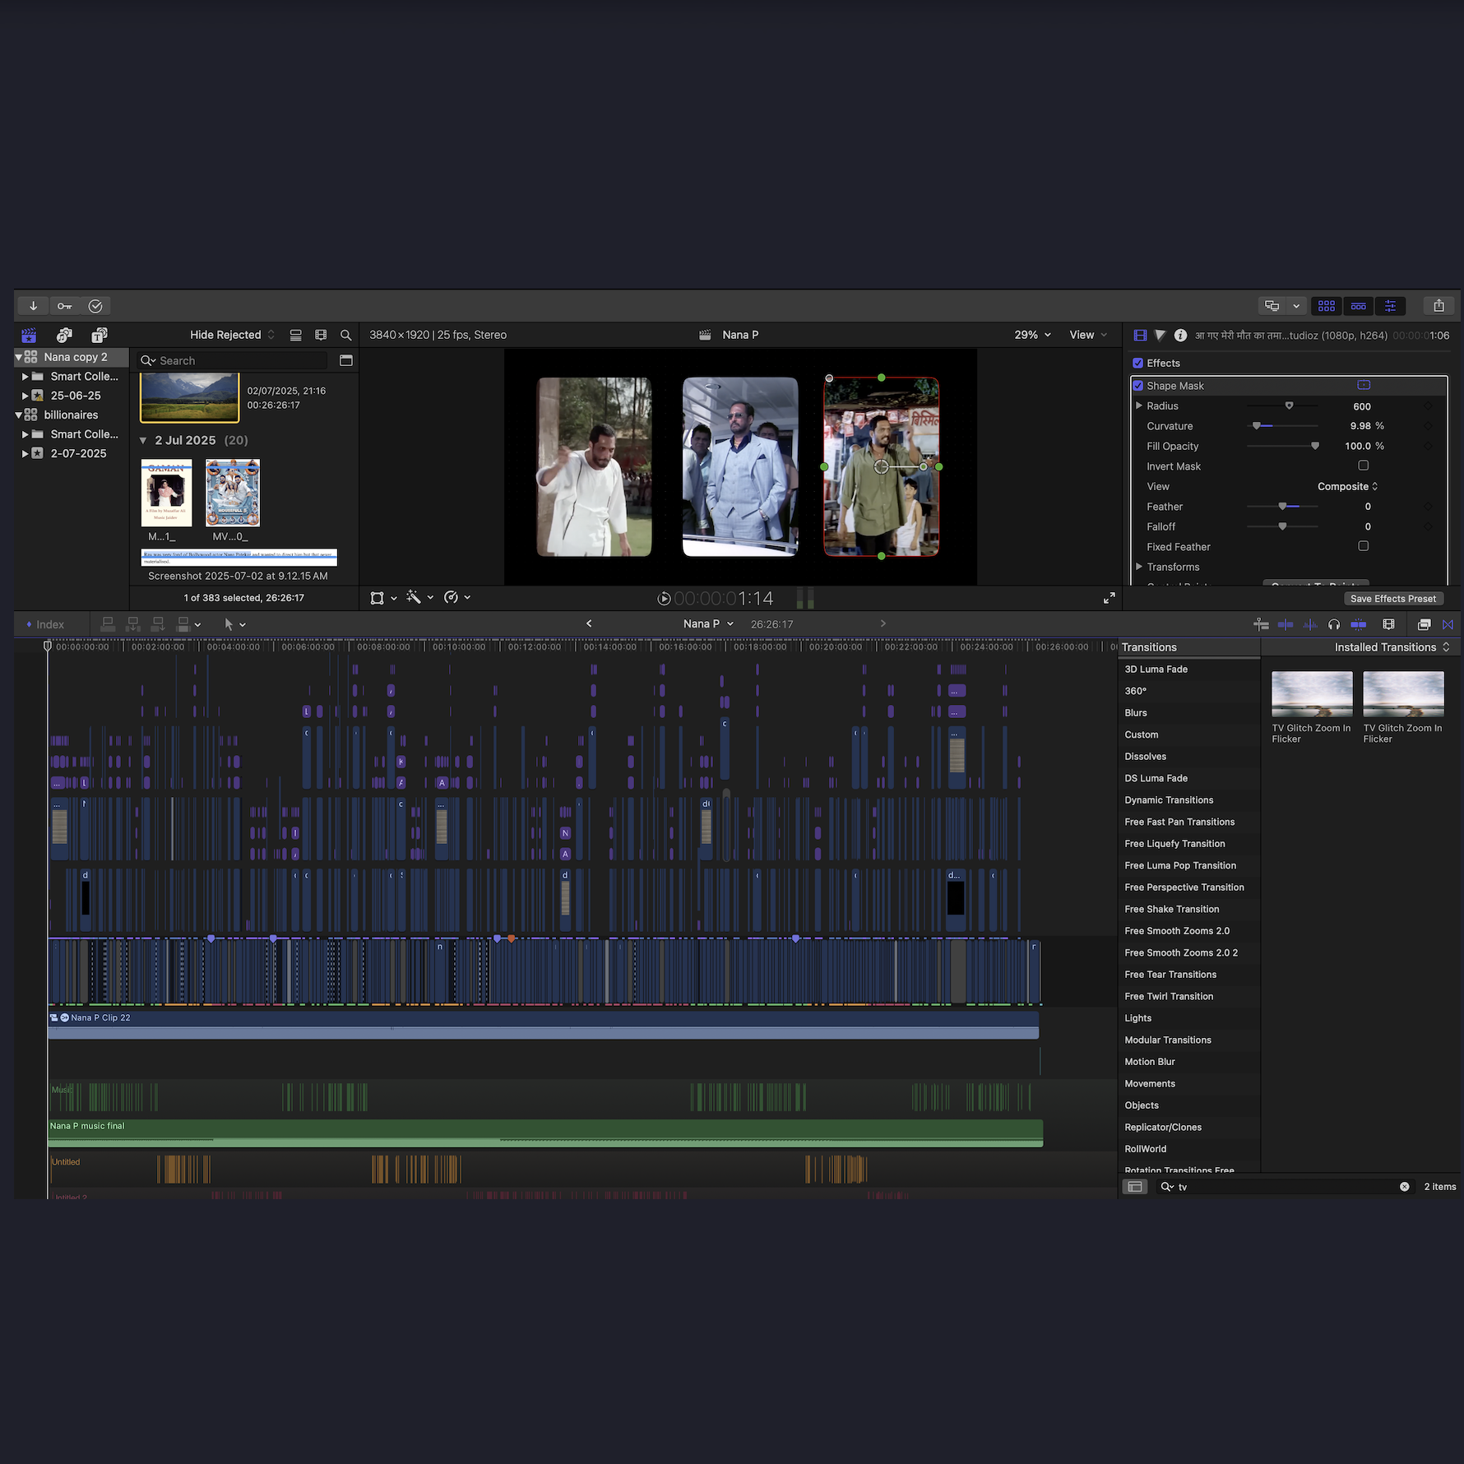Open the background tasks checkmark icon

click(x=95, y=306)
